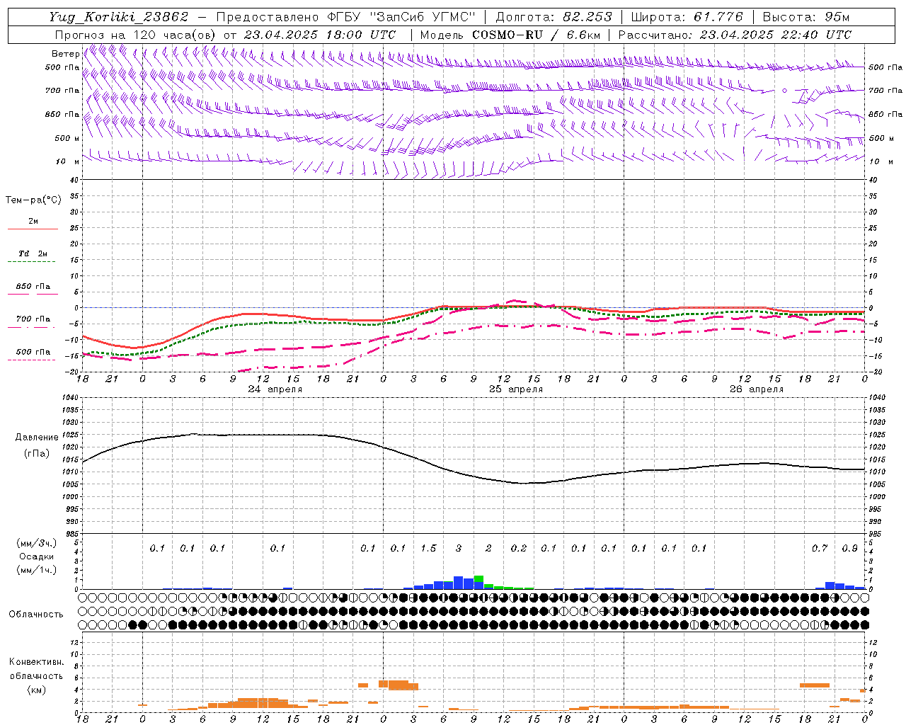906x725 pixels.
Task: Click the (км) unit label of the convective panel
Action: (x=37, y=690)
